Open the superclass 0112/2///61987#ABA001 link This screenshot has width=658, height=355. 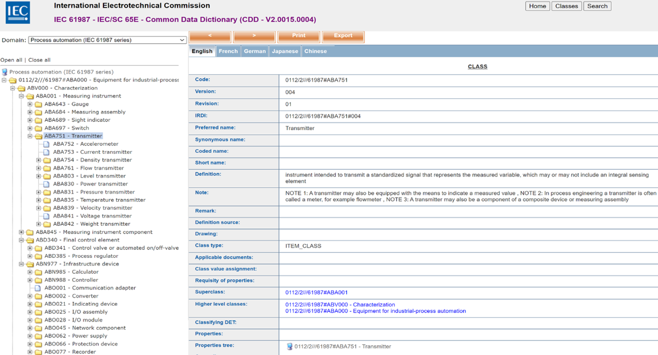(x=317, y=293)
